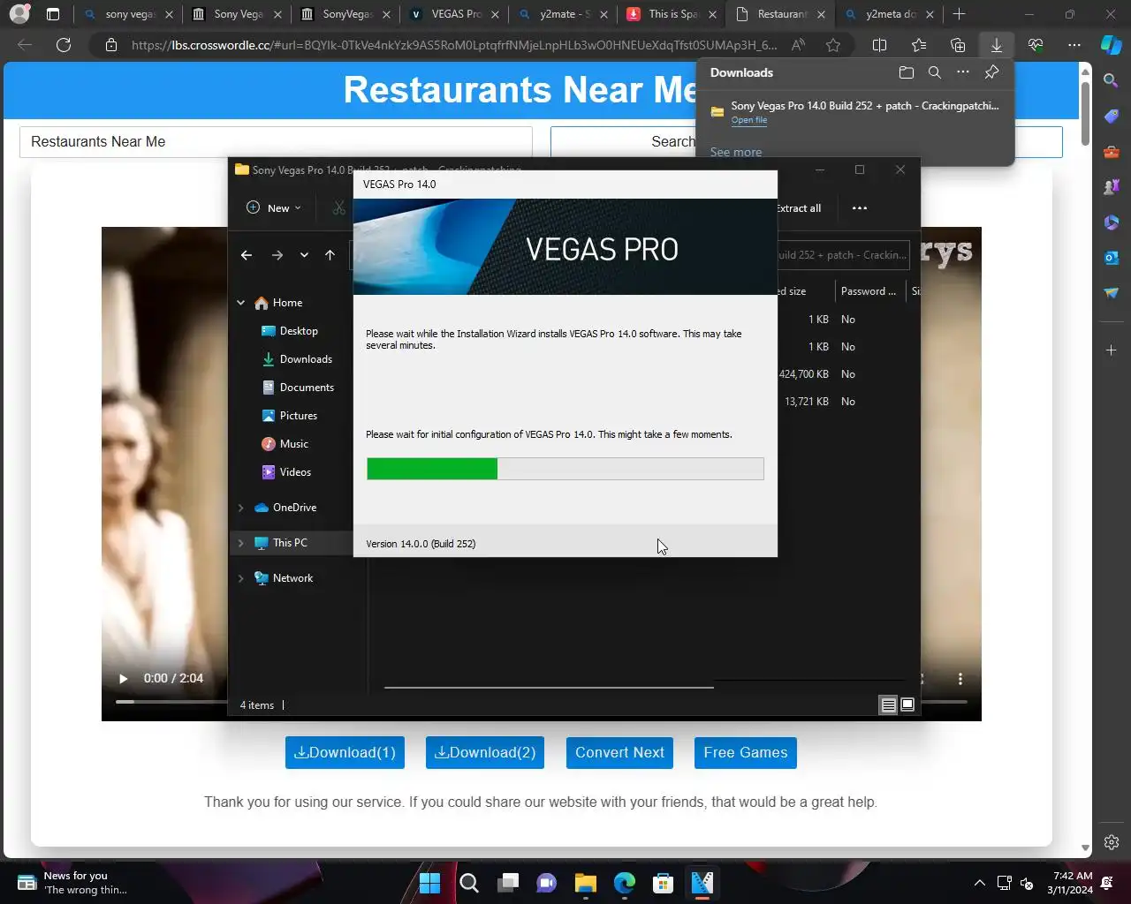This screenshot has width=1131, height=904.
Task: Click page vertical scrollbar
Action: (x=1085, y=113)
